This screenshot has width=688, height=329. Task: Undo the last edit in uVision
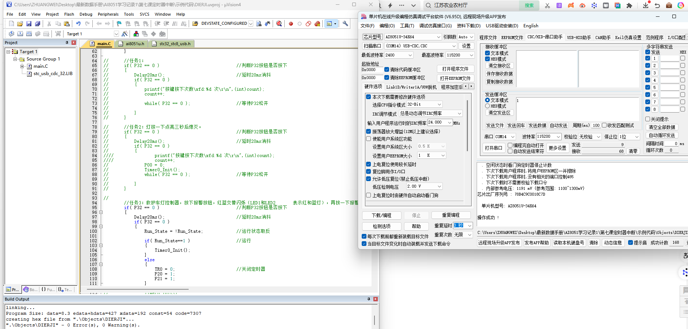pos(78,24)
